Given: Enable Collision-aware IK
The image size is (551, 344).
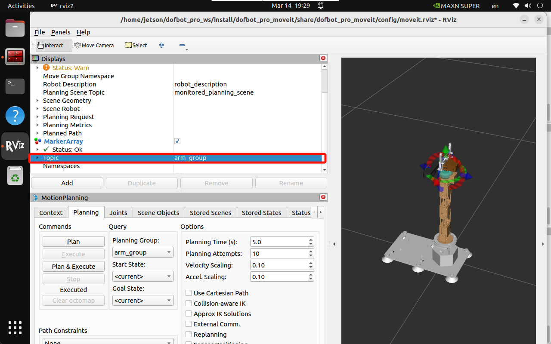Looking at the screenshot, I should point(189,303).
